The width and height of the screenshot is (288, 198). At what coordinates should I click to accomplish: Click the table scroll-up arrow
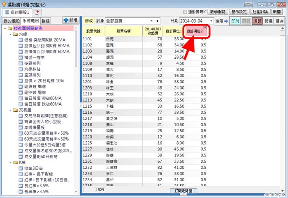pyautogui.click(x=283, y=28)
